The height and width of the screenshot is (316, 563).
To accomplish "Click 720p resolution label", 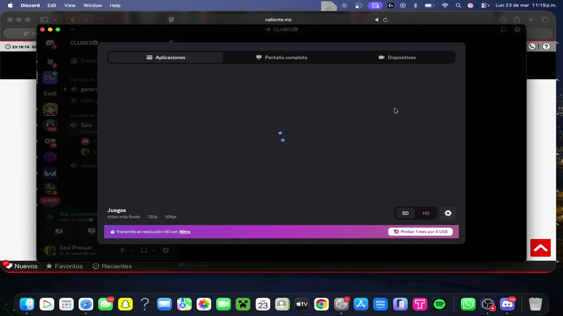I will pyautogui.click(x=153, y=217).
